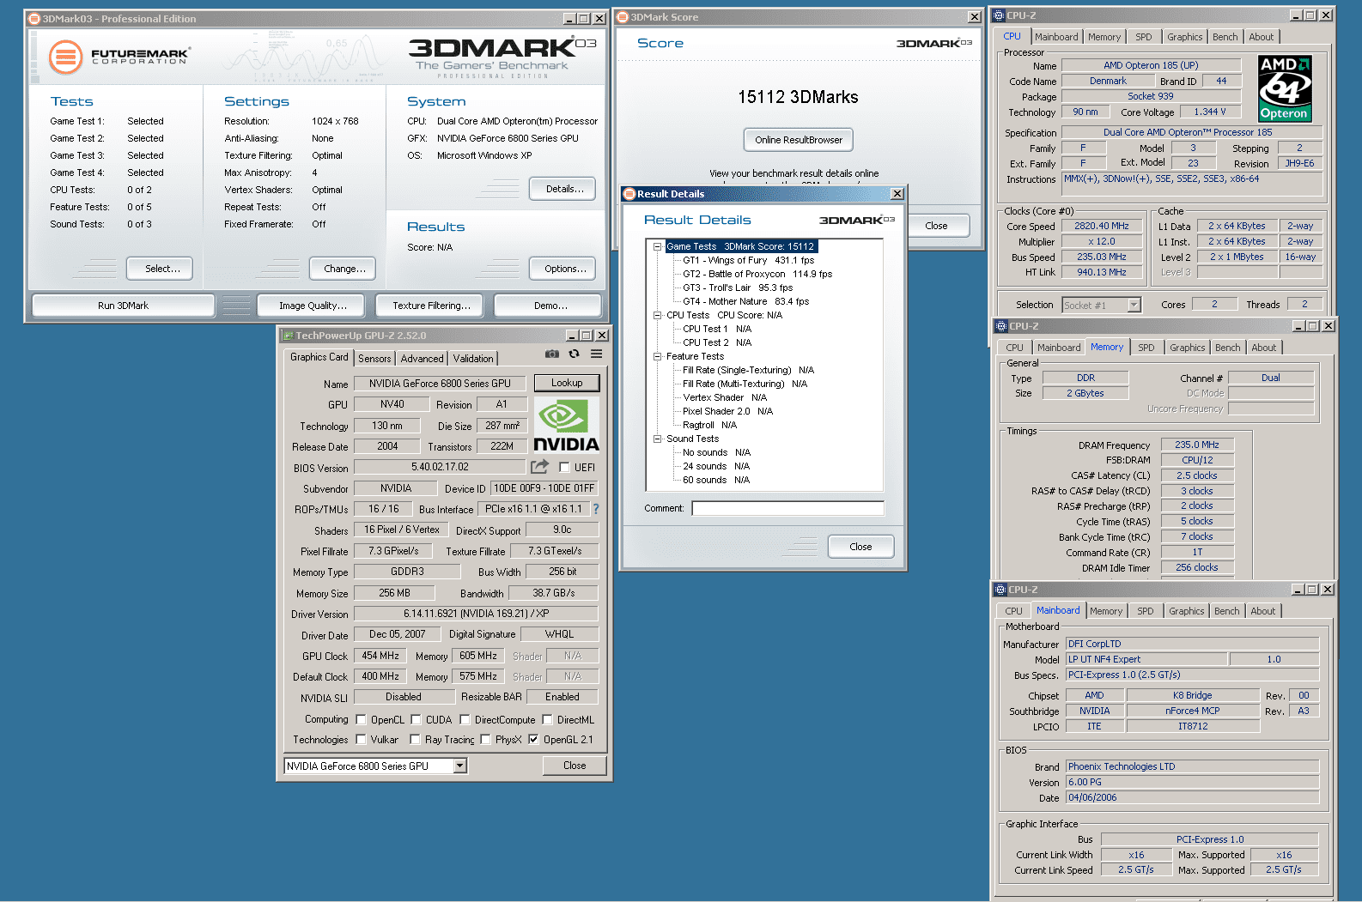This screenshot has width=1362, height=902.
Task: Toggle the OpenGL 2.1 checkbox
Action: tap(533, 740)
